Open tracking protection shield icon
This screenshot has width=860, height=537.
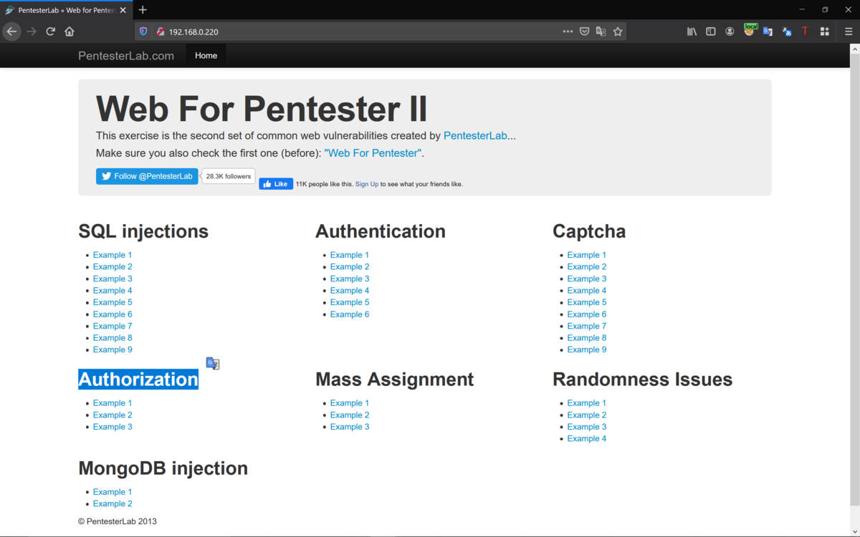143,32
